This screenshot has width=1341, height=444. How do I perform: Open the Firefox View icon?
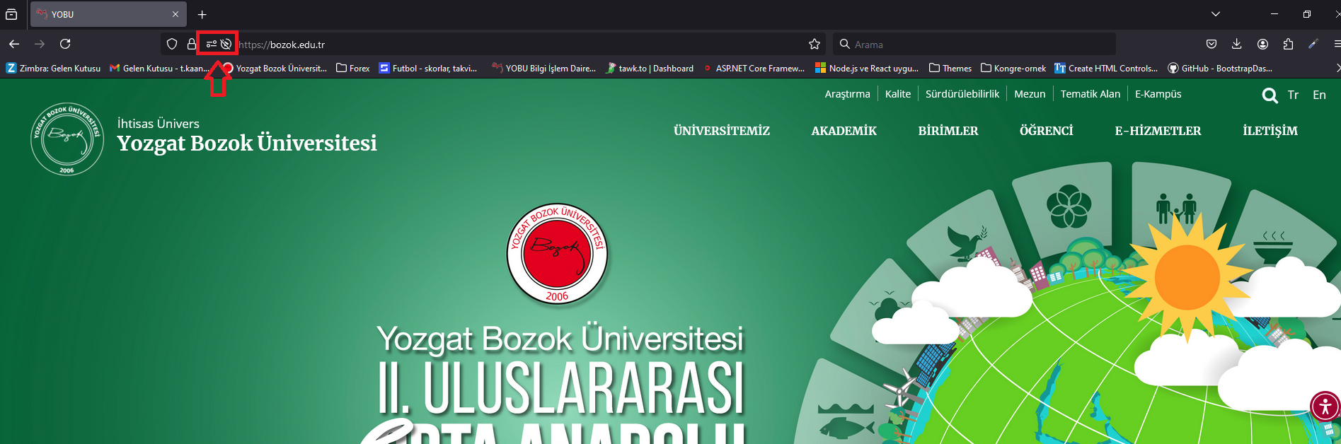[x=11, y=14]
